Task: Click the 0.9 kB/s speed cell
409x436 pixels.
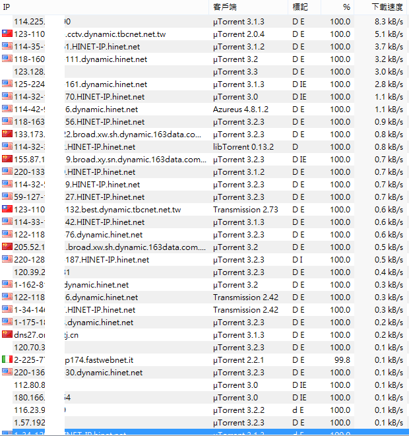Action: (x=389, y=122)
